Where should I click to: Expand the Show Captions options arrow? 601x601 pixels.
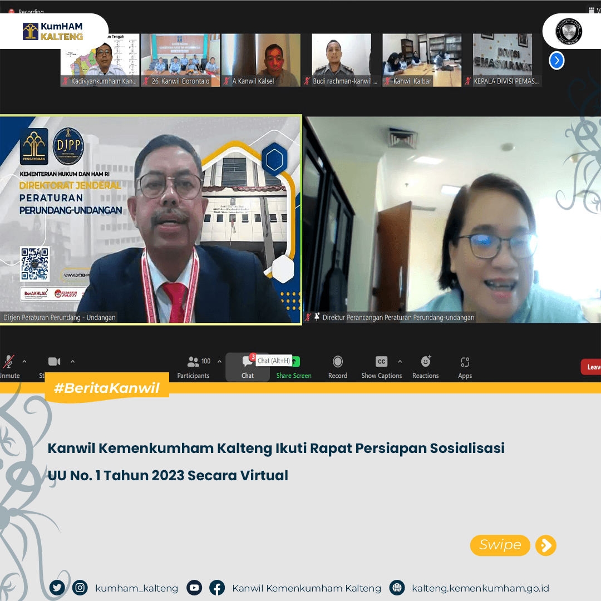400,362
